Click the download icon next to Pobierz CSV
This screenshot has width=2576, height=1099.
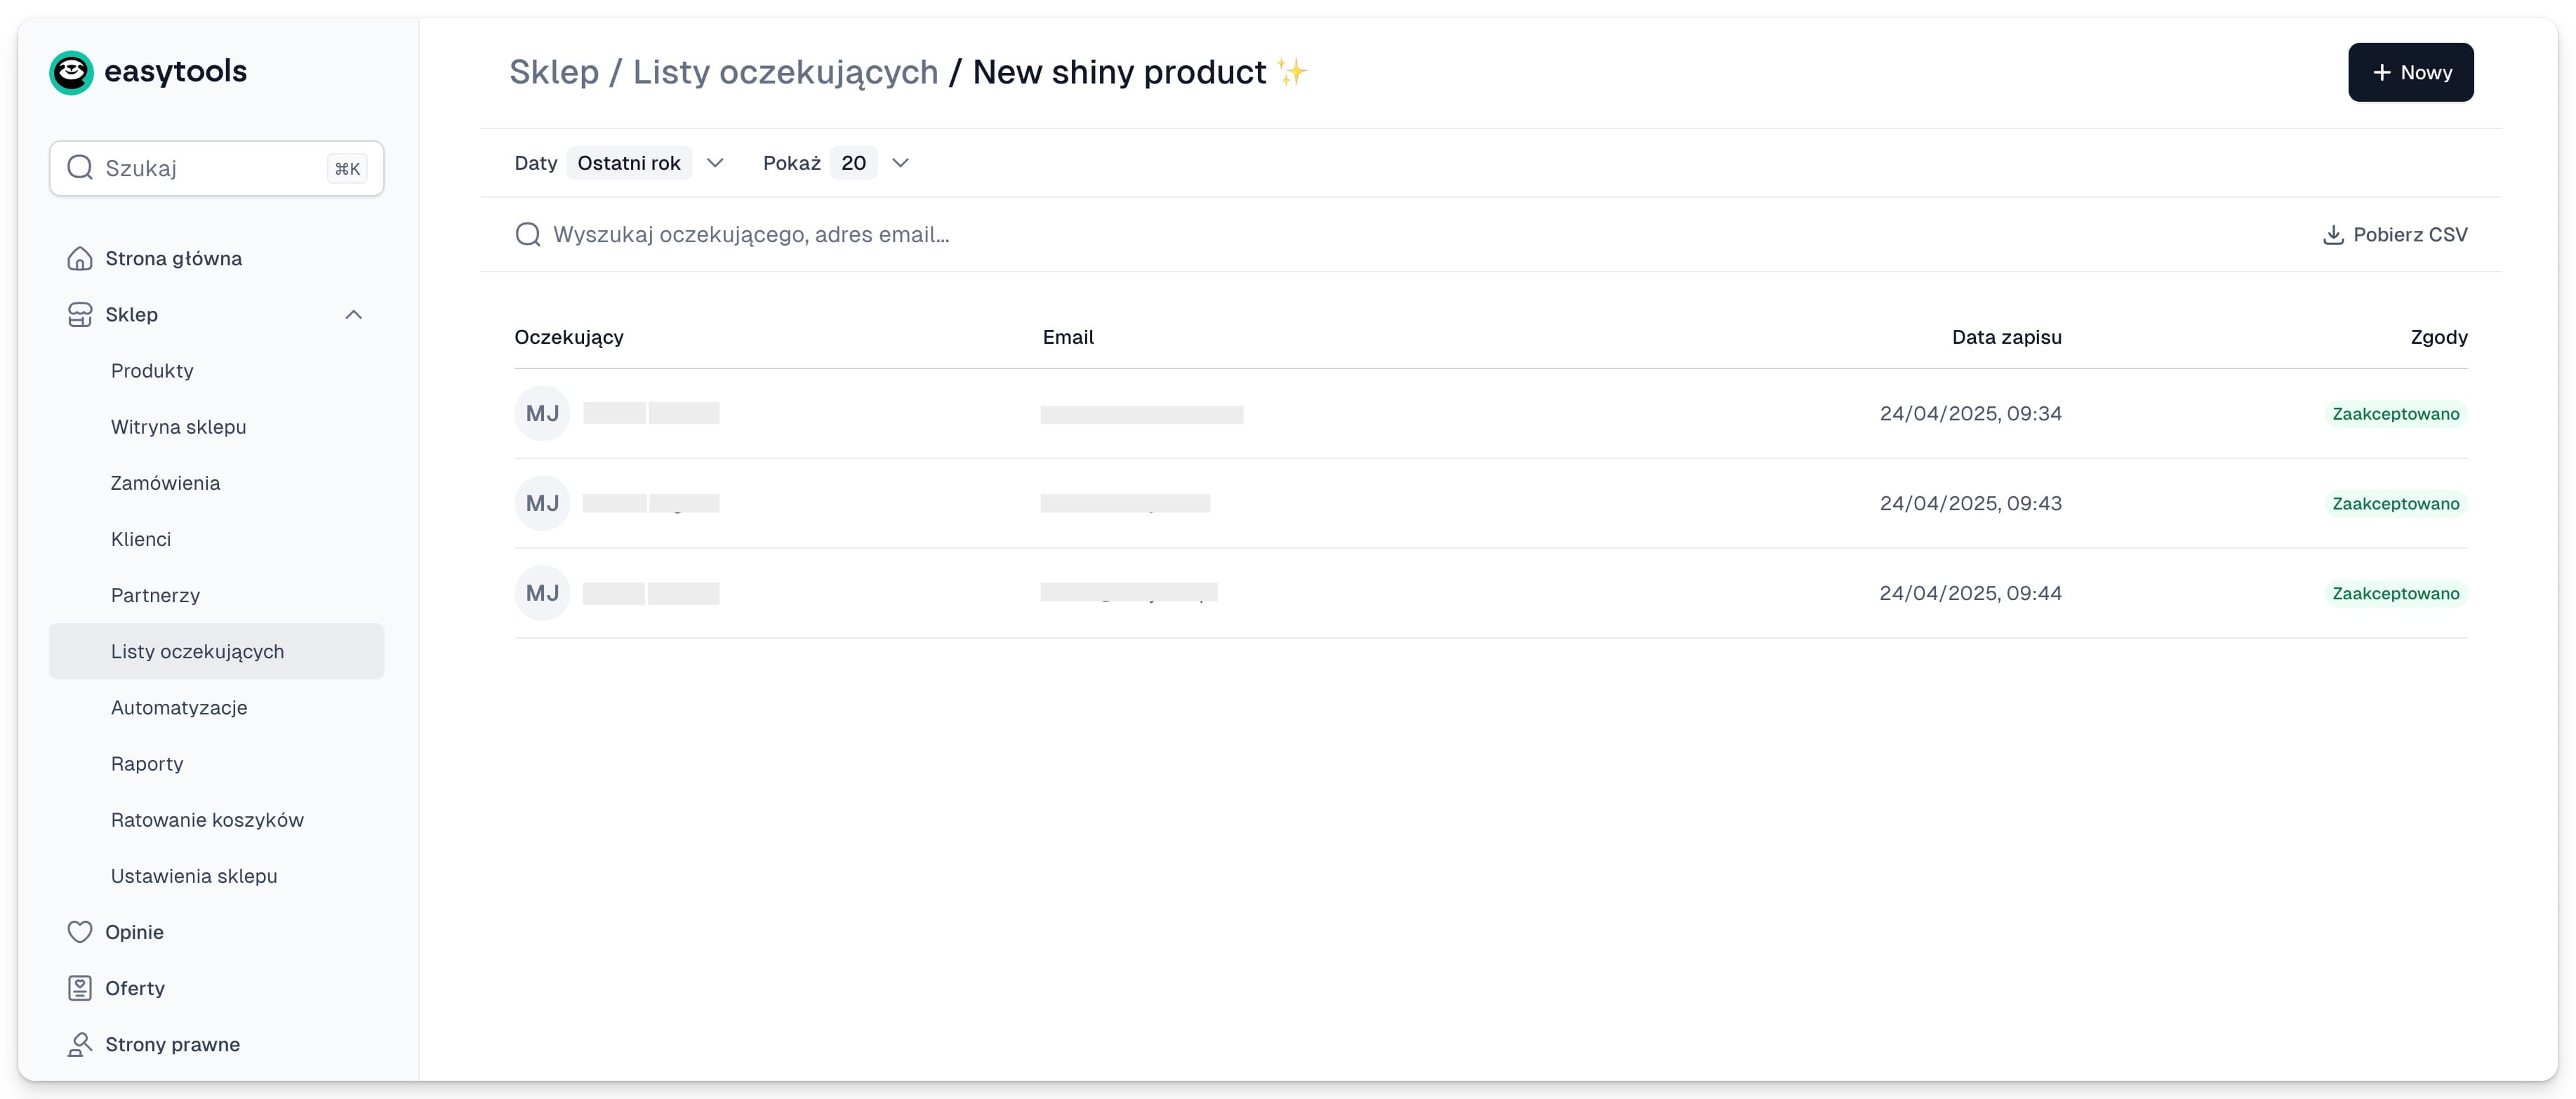pos(2333,235)
